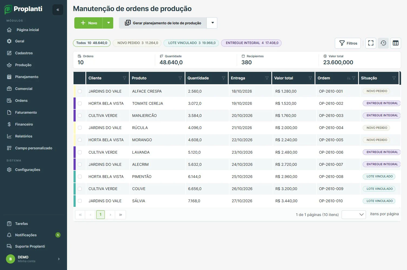Click the filter funnel in Valor total header
This screenshot has height=270, width=407.
click(310, 78)
